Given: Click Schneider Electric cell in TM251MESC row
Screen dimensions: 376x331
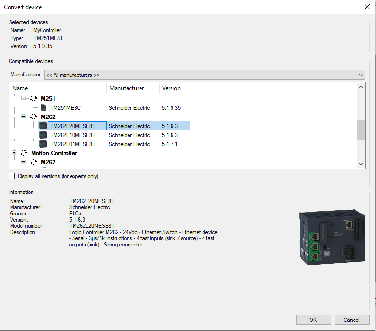Looking at the screenshot, I should 129,108.
